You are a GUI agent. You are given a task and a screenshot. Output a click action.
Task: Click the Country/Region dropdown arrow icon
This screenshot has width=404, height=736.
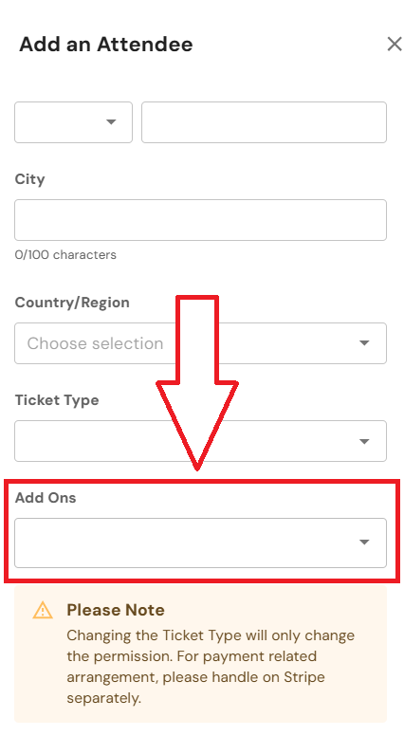coord(364,343)
